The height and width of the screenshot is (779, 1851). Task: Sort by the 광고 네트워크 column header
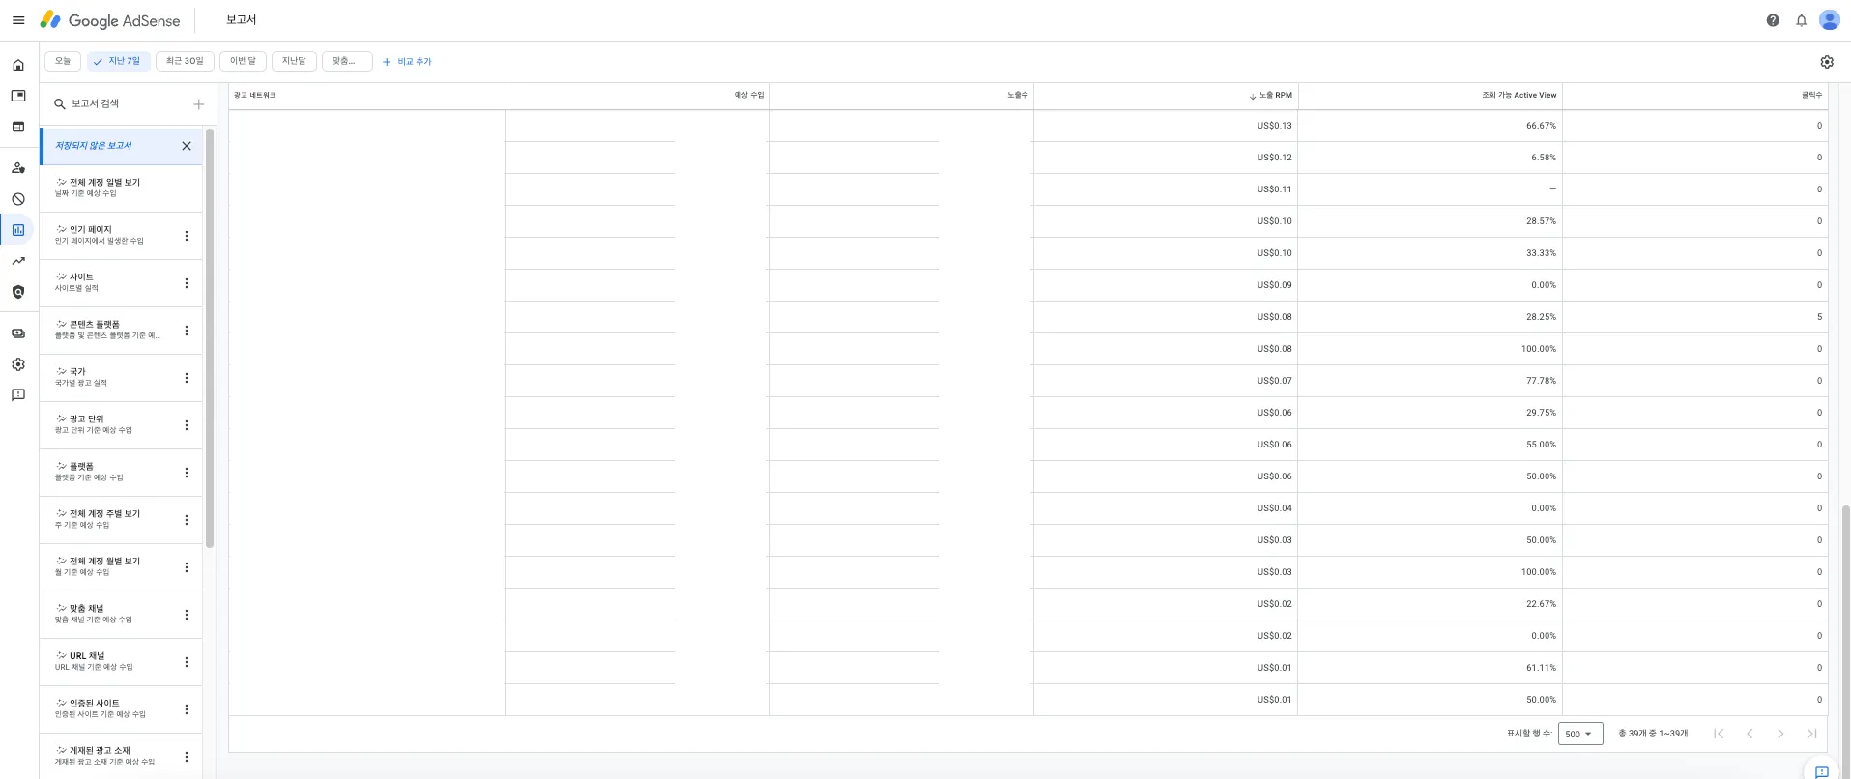click(255, 96)
